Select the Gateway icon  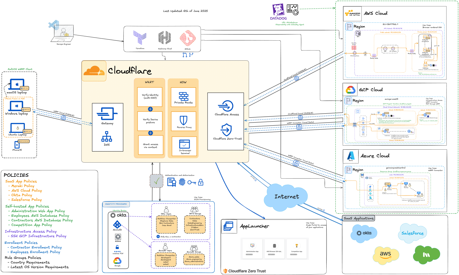tap(107, 114)
